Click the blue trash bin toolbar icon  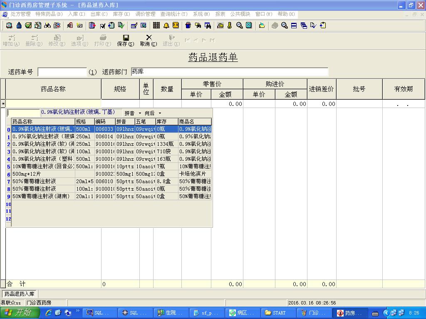click(x=188, y=26)
